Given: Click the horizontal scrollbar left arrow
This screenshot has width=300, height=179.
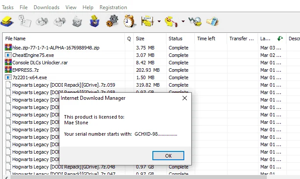Looking at the screenshot, I should click(6, 177).
